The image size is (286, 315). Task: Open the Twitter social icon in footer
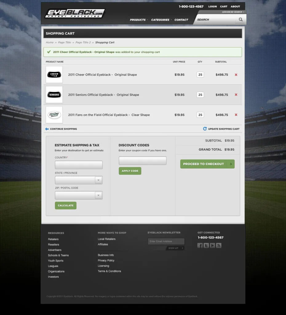tap(206, 245)
